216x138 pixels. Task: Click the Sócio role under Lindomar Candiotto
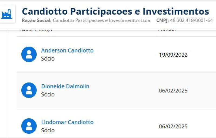coord(48,130)
